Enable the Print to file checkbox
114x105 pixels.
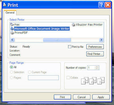(70, 47)
